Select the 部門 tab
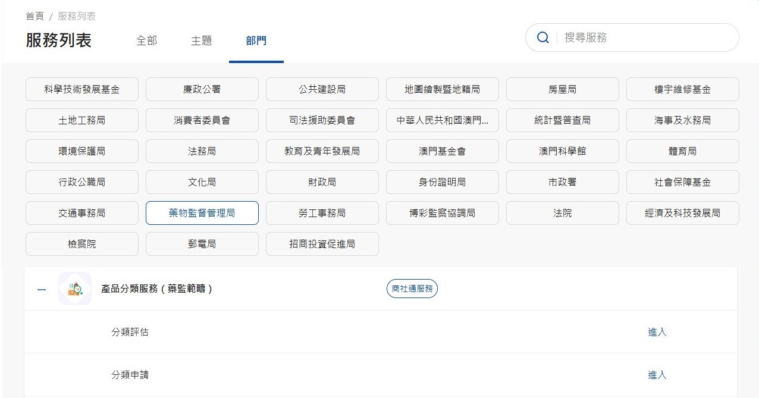Screen dimensions: 759x398 pyautogui.click(x=256, y=40)
